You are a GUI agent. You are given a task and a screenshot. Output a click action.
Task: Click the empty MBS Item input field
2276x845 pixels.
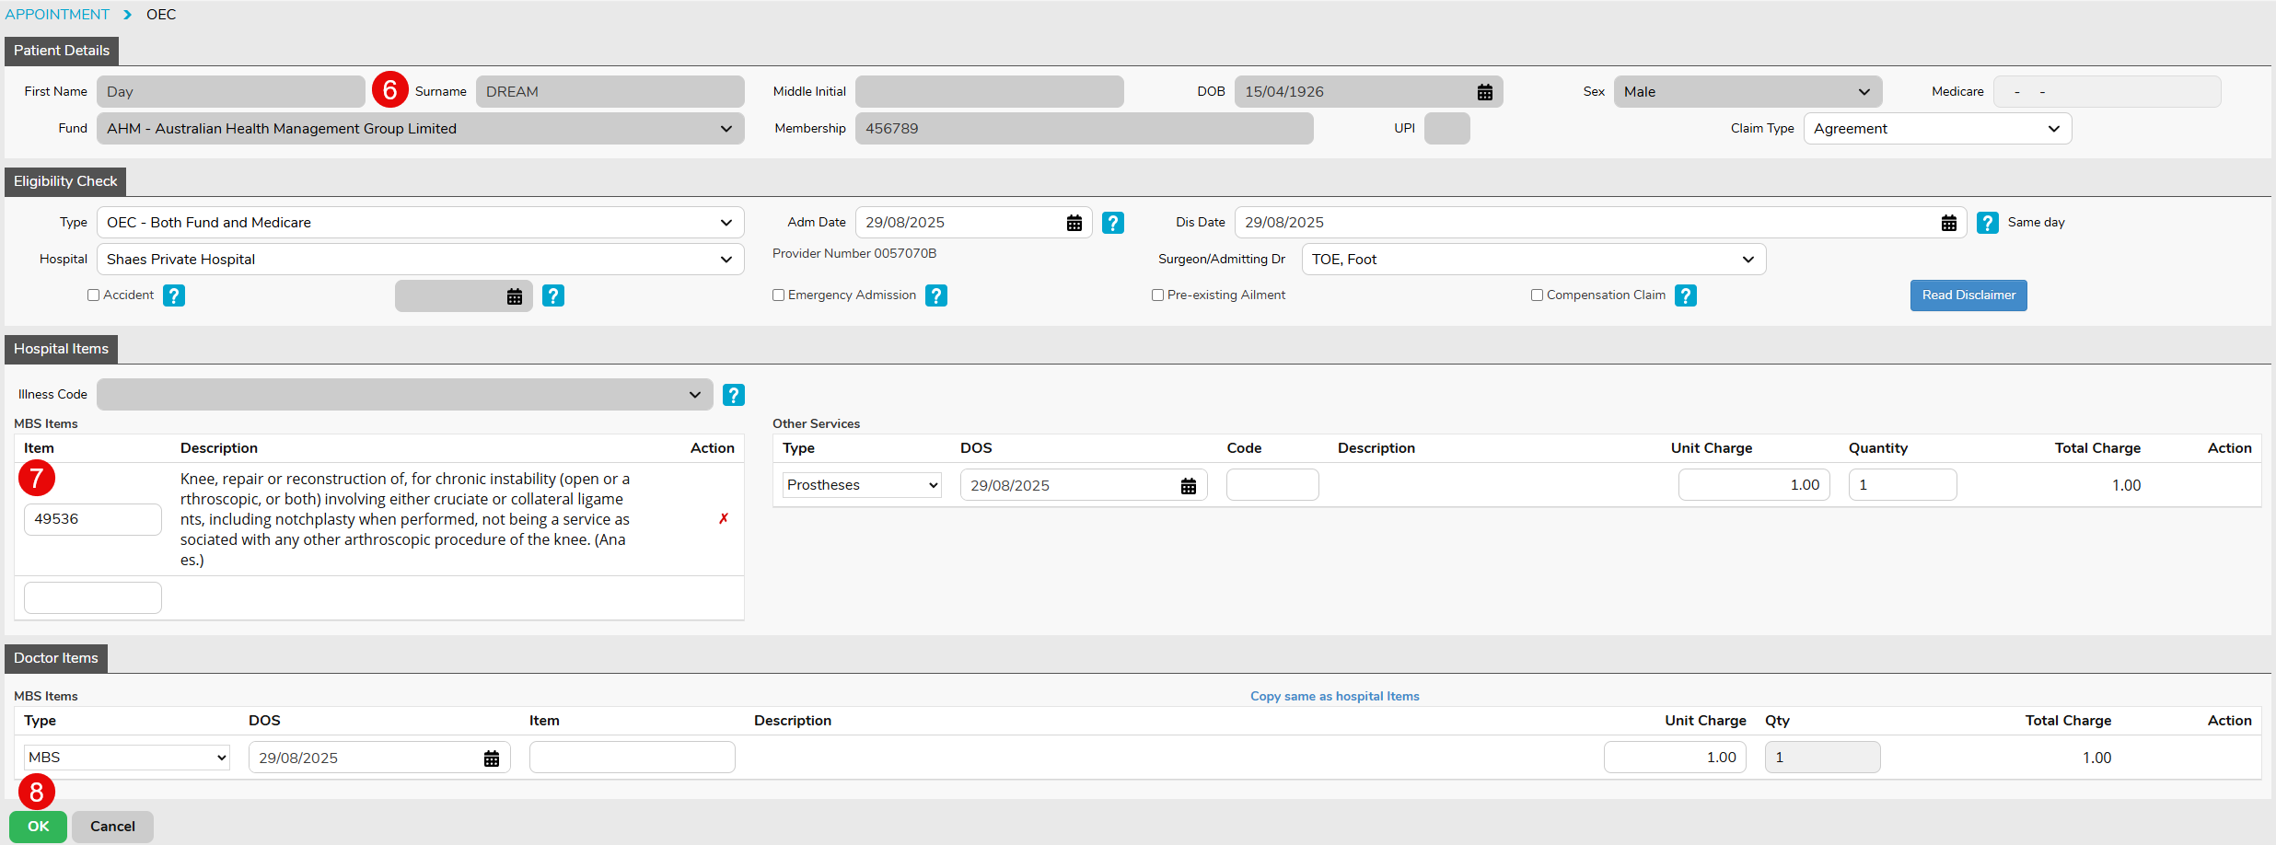[x=93, y=598]
